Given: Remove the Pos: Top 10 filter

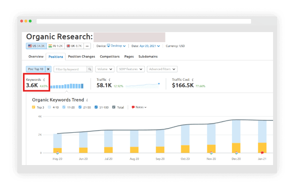Looking at the screenshot, I should point(48,69).
